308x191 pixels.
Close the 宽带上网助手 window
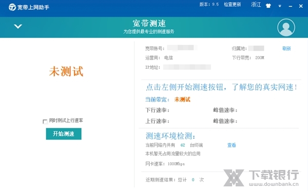point(301,6)
